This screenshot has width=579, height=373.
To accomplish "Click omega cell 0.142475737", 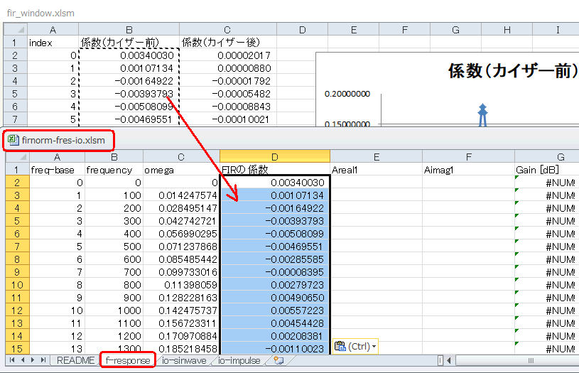I will click(x=181, y=310).
